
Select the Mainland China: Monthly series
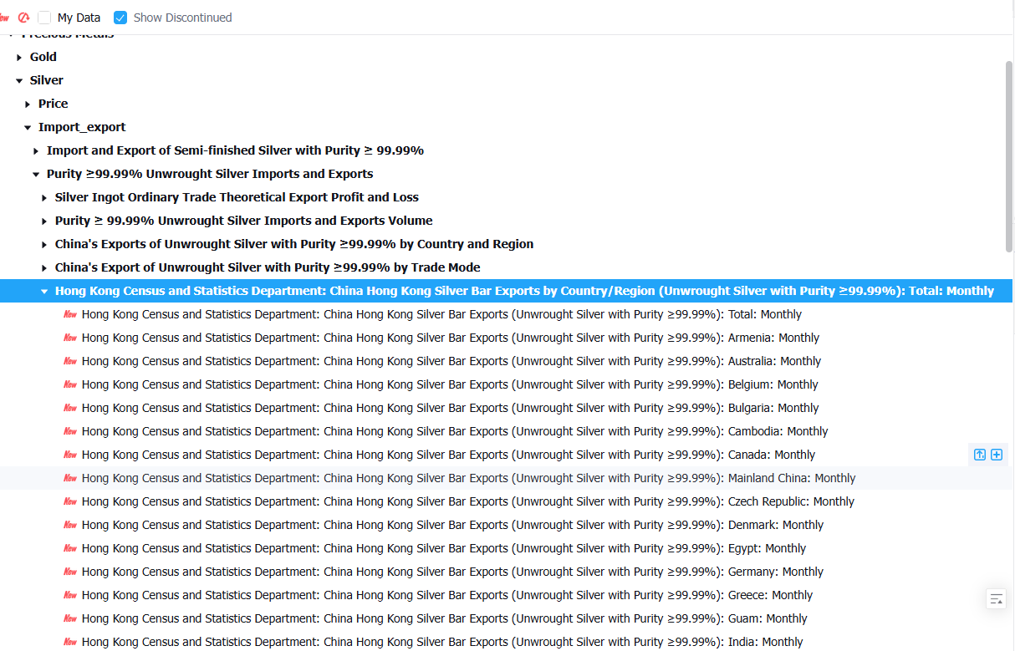[468, 478]
